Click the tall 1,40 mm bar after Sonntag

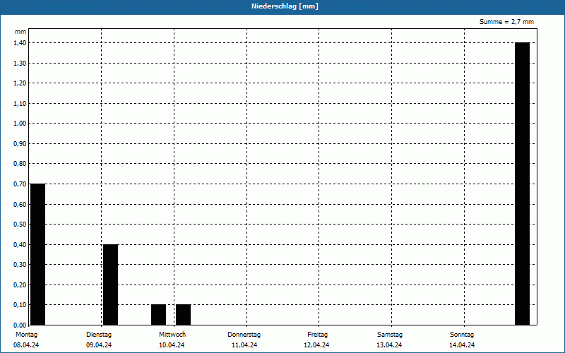[522, 184]
